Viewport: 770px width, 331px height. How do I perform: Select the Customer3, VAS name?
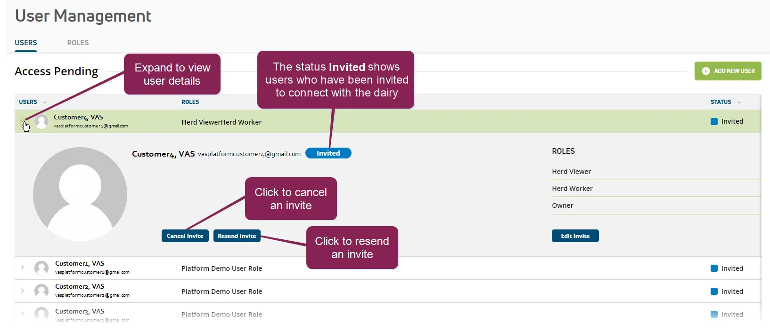tap(80, 312)
